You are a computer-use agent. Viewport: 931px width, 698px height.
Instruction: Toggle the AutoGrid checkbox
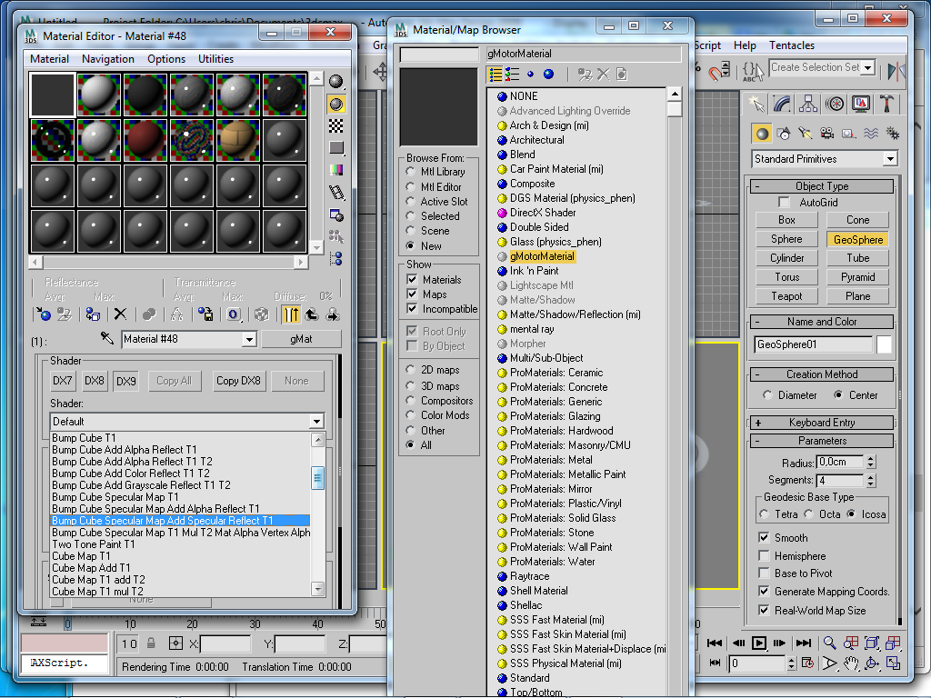785,203
